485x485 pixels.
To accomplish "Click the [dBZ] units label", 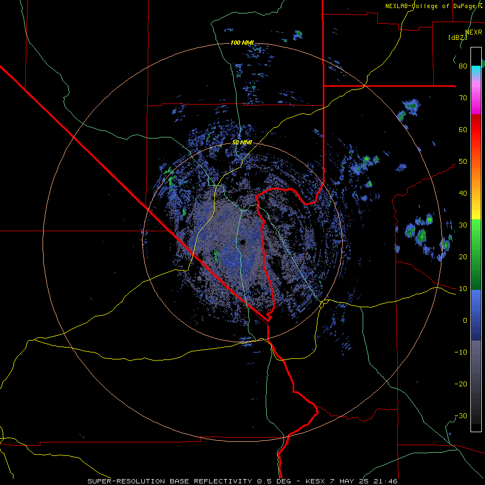I will click(458, 38).
